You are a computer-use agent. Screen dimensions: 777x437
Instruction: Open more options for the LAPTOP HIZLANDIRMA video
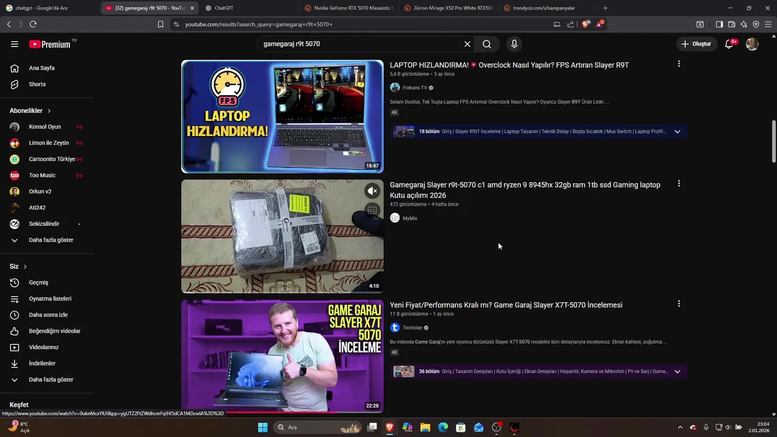pyautogui.click(x=679, y=64)
